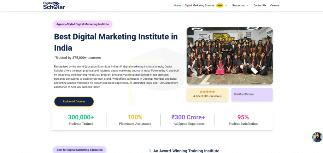This screenshot has width=323, height=153.
Task: Click the 4.7/5 reviews rating card
Action: click(207, 94)
